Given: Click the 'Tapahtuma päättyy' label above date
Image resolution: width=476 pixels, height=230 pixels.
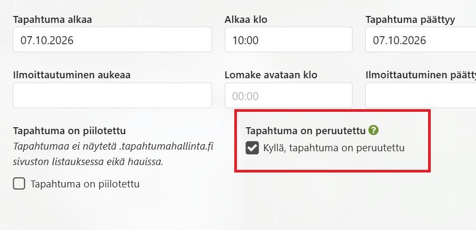Looking at the screenshot, I should tap(410, 20).
